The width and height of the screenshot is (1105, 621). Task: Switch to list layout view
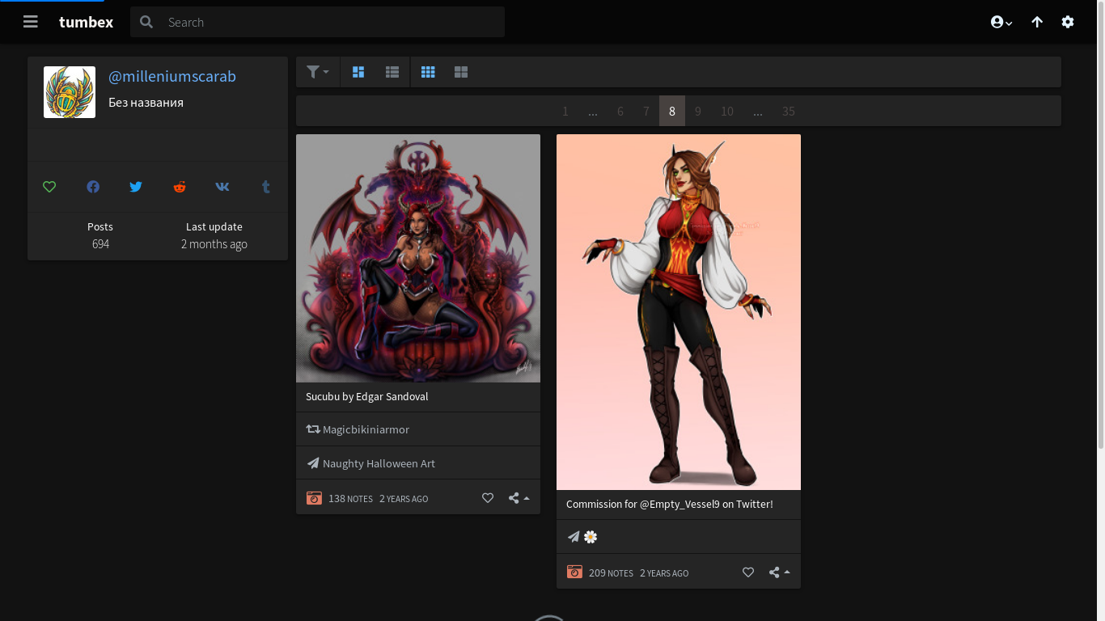[392, 72]
